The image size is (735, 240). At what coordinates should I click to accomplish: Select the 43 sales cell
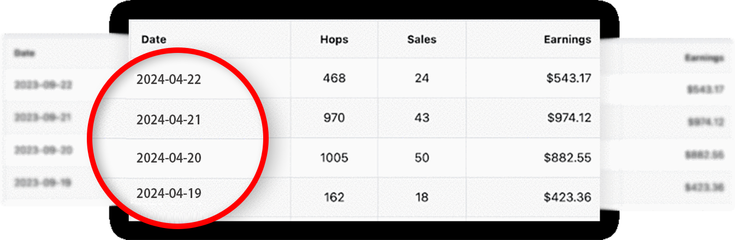422,118
